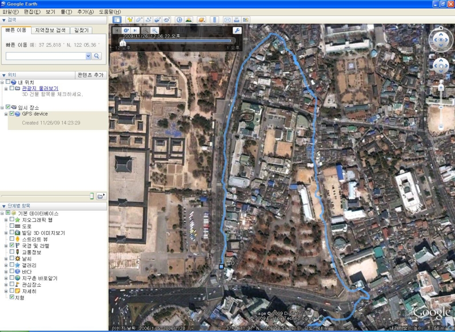Open the 추가(A) menu

[85, 12]
